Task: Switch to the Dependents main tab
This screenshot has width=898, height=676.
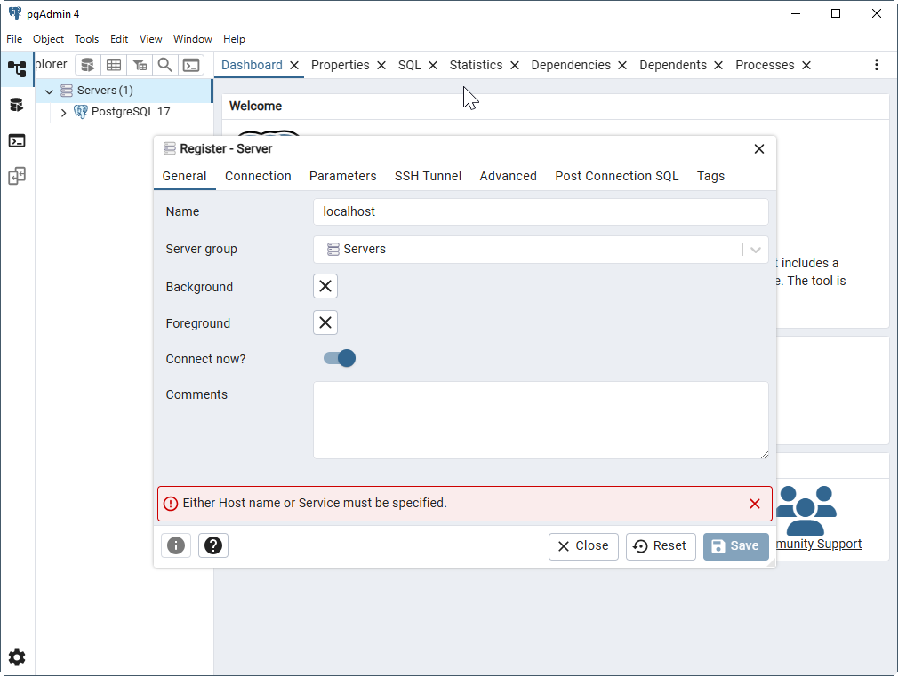Action: [673, 65]
